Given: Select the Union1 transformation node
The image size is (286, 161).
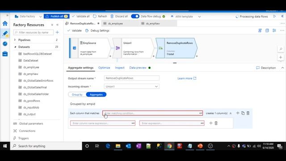Looking at the screenshot, I should point(133,48).
